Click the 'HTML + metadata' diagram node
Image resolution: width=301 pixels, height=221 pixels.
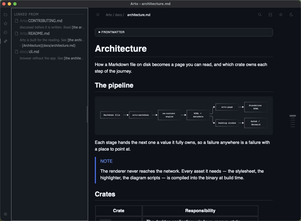[x=198, y=115]
